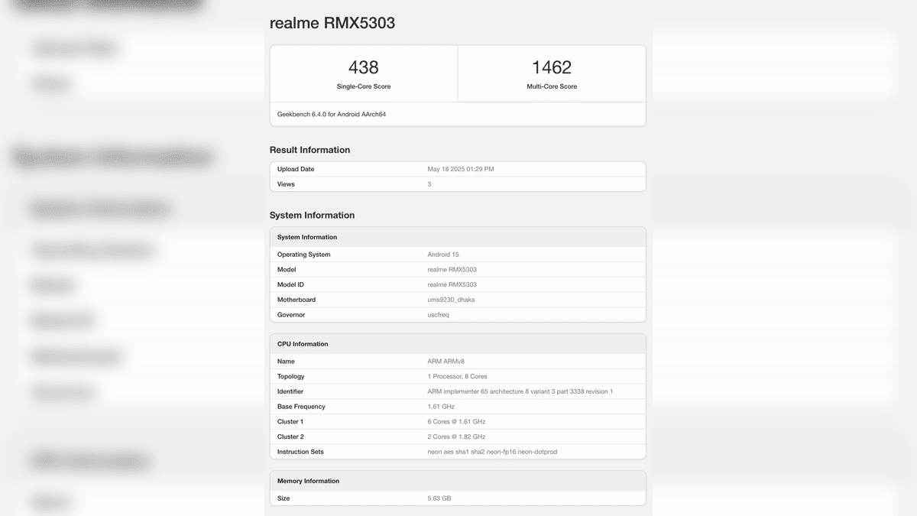917x516 pixels.
Task: Select the single-core score value 438
Action: (364, 67)
